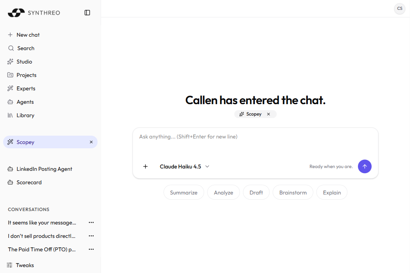
Task: Click the folder icon beside Projects
Action: point(10,75)
